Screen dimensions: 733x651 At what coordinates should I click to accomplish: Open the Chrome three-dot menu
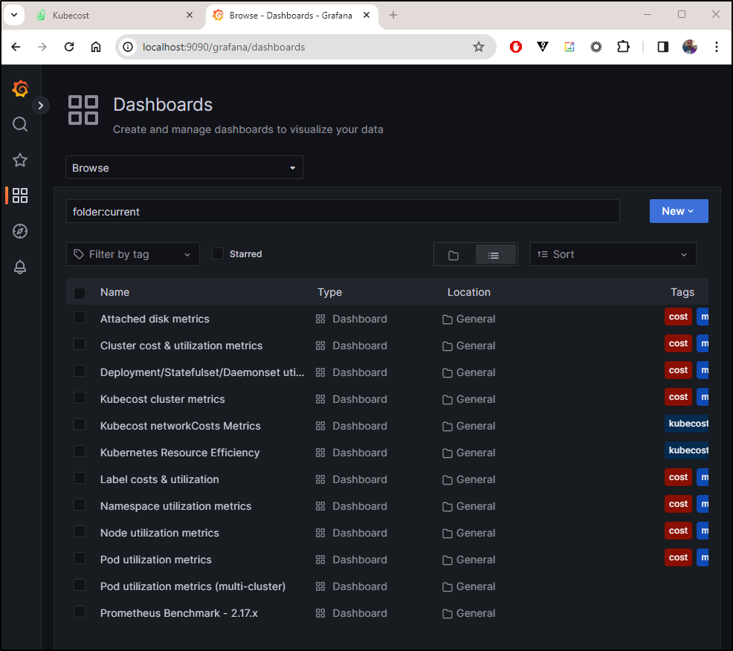tap(716, 47)
